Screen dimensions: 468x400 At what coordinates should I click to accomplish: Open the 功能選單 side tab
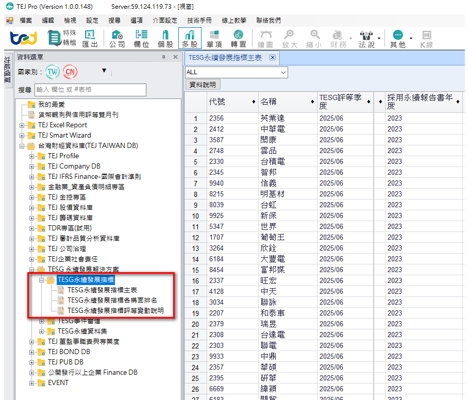(x=7, y=71)
